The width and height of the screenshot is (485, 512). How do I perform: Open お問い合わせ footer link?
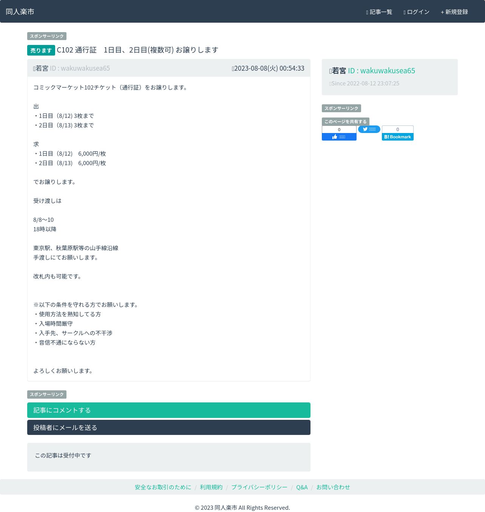(x=333, y=487)
